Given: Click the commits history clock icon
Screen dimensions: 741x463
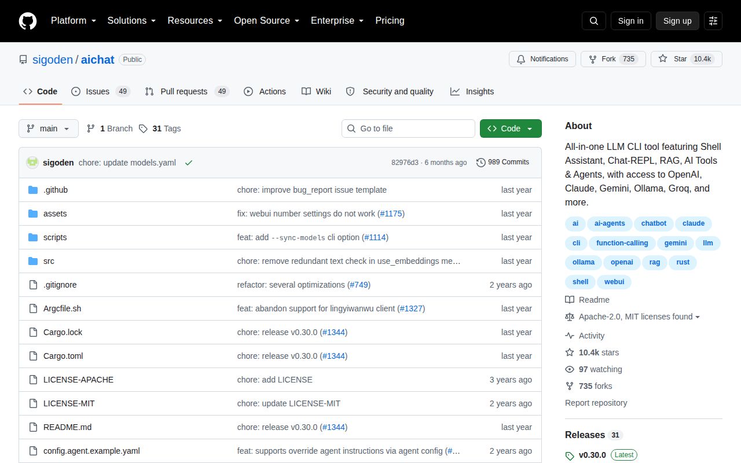Looking at the screenshot, I should coord(480,163).
